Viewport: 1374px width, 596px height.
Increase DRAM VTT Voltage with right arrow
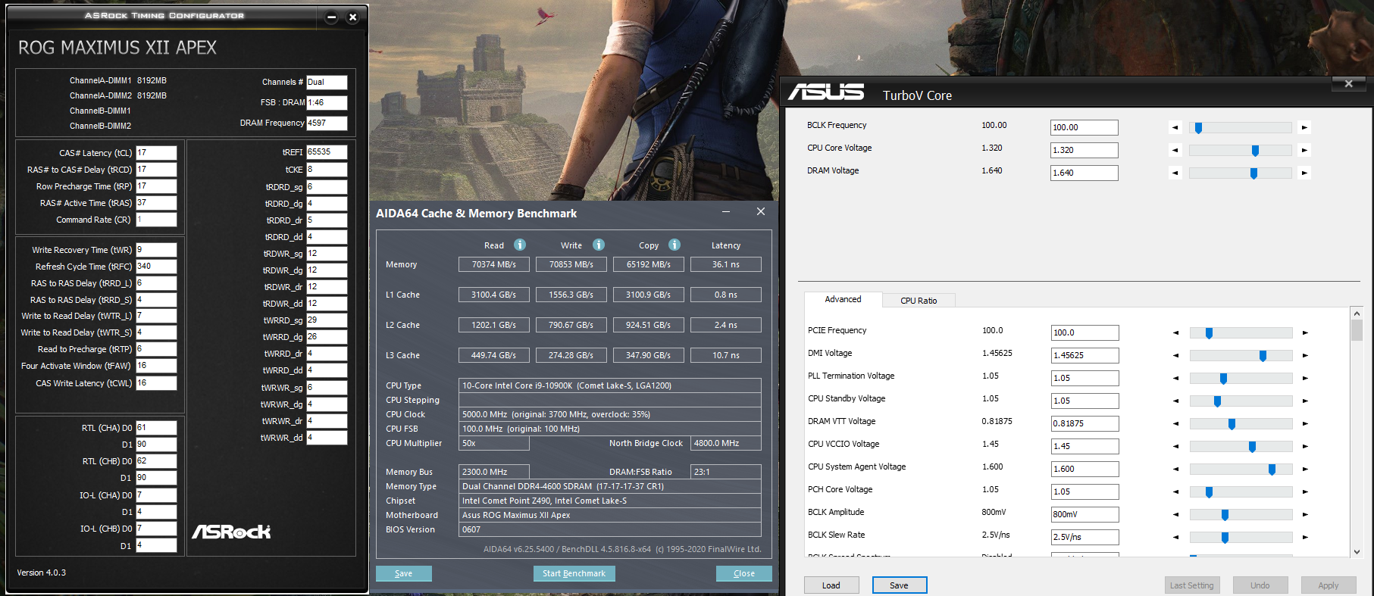click(x=1305, y=424)
